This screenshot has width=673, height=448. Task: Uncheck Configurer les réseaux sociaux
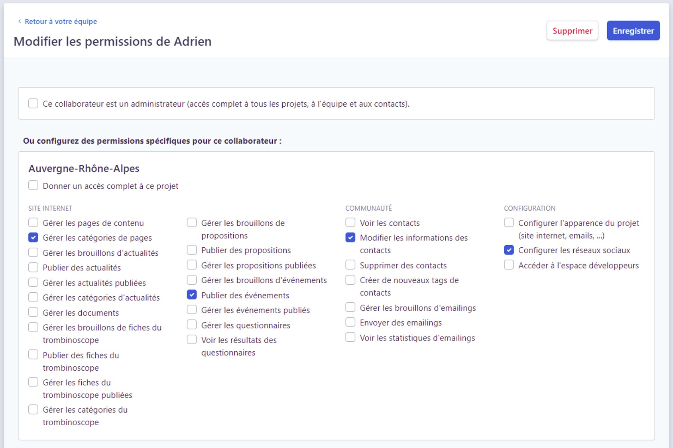point(509,250)
